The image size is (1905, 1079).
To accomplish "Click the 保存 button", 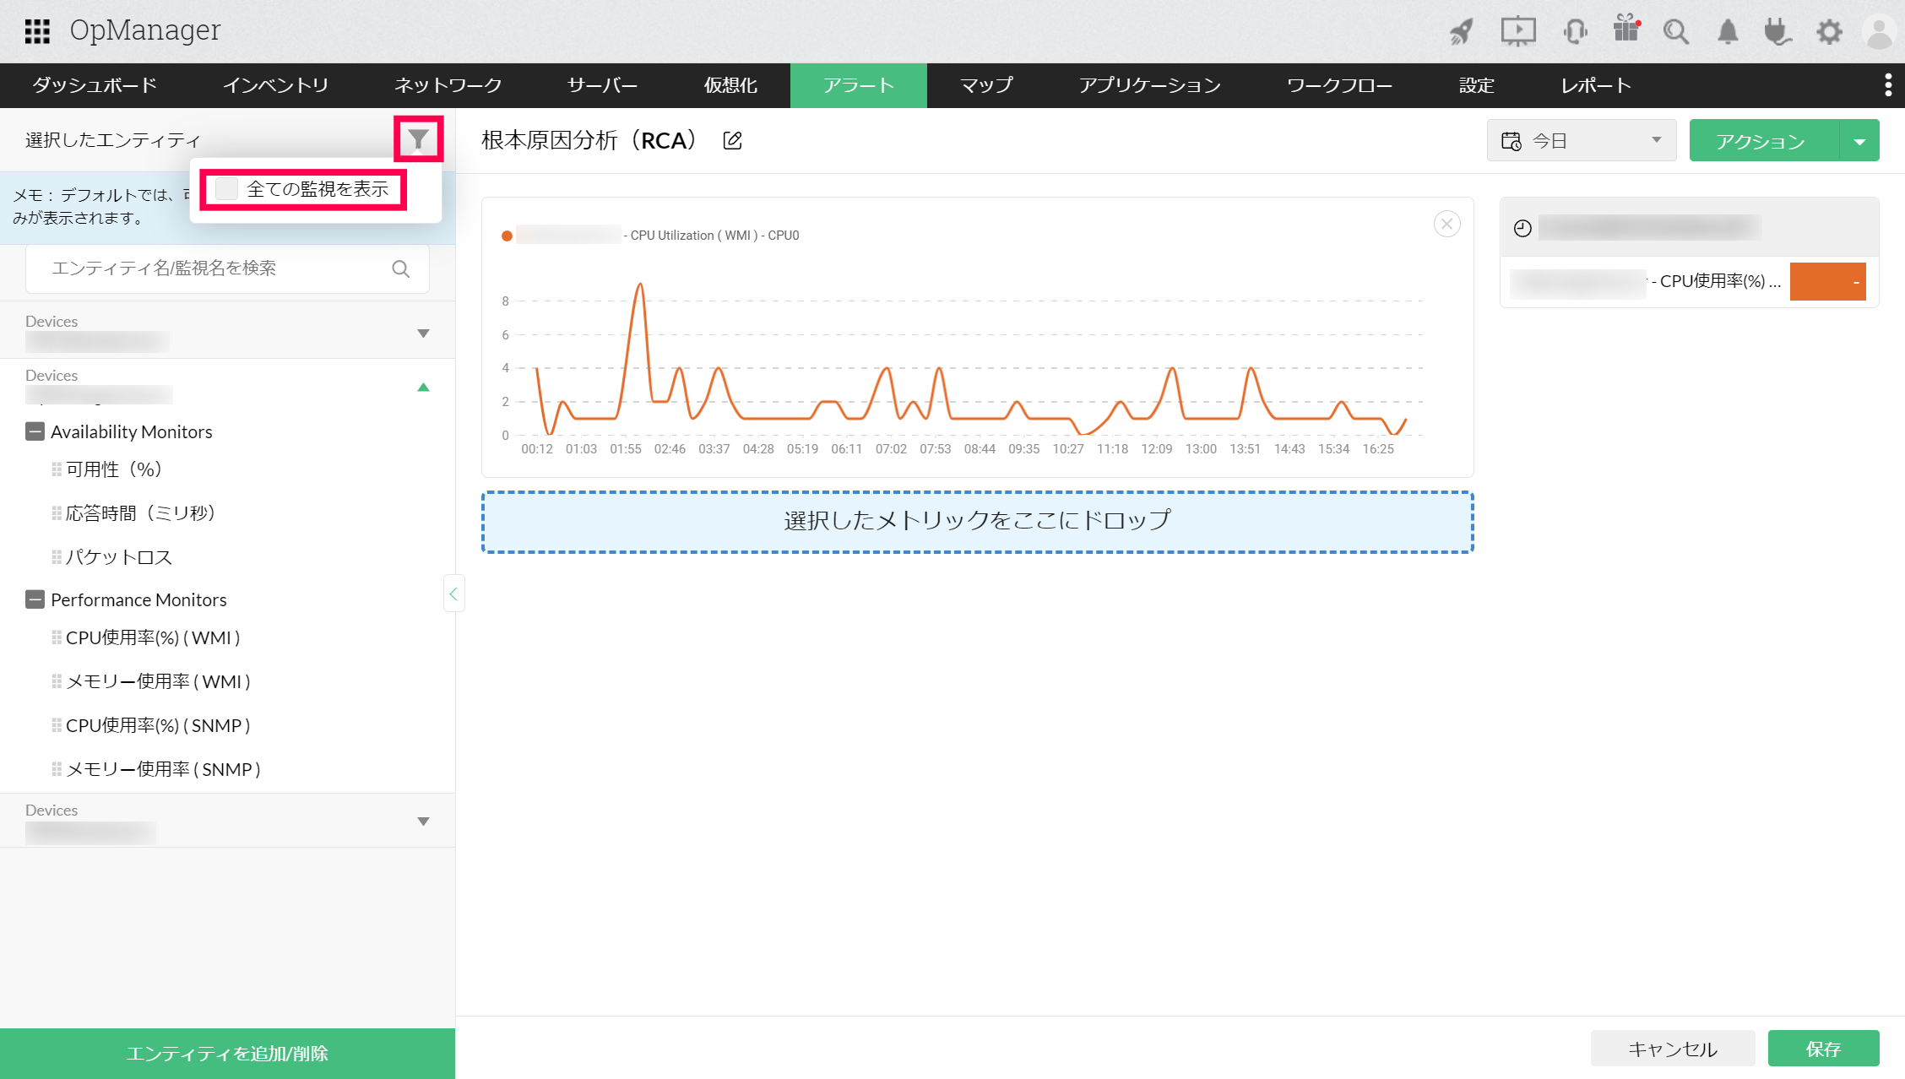I will [1823, 1049].
